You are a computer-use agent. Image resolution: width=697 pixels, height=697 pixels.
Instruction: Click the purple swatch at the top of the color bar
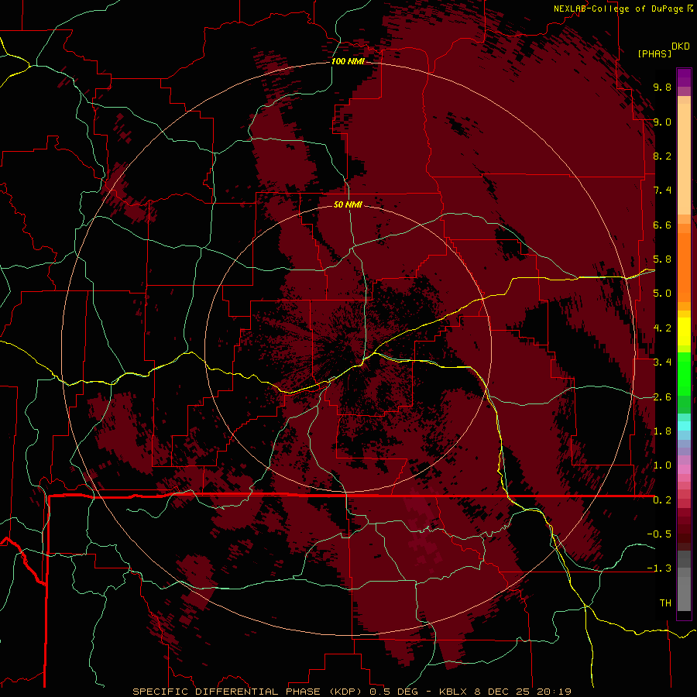(x=684, y=77)
